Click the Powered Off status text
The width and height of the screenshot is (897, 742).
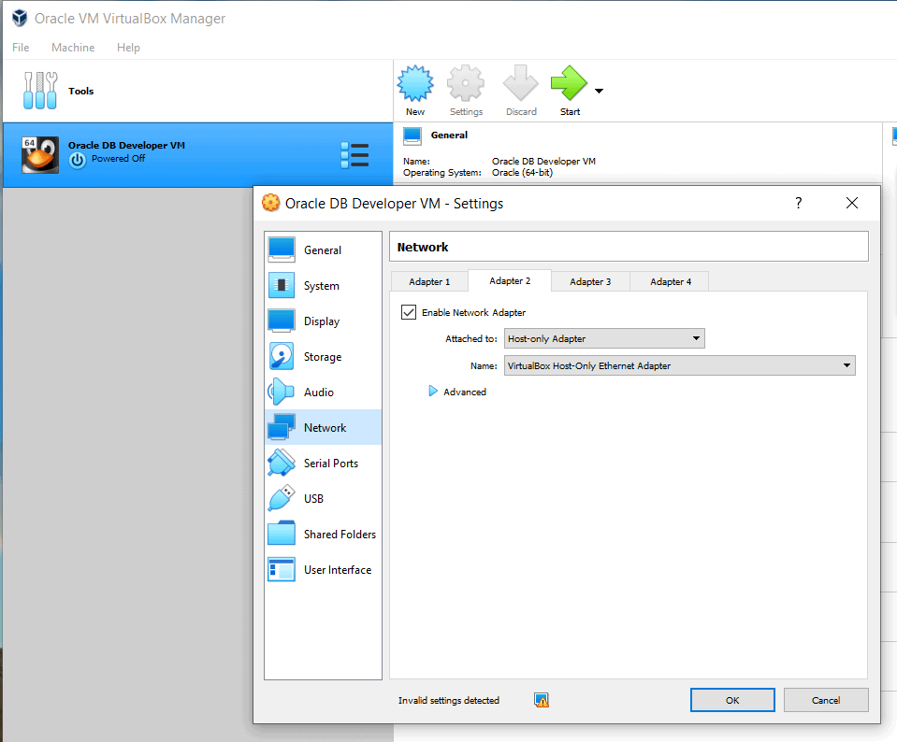tap(119, 158)
